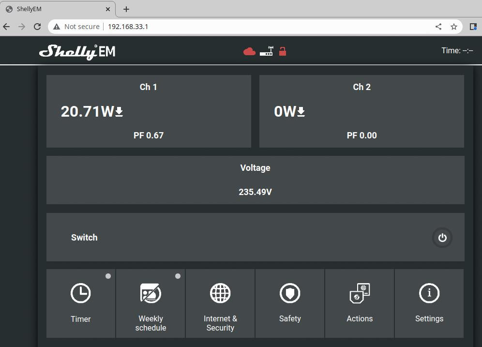This screenshot has width=482, height=347.
Task: Open the Actions icon
Action: [360, 293]
